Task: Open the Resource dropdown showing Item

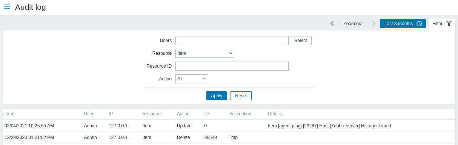Action: tap(205, 53)
